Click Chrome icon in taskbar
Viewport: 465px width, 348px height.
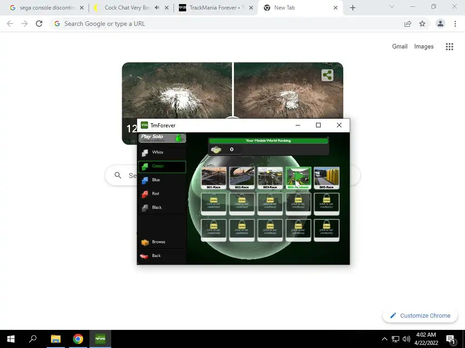(x=78, y=339)
